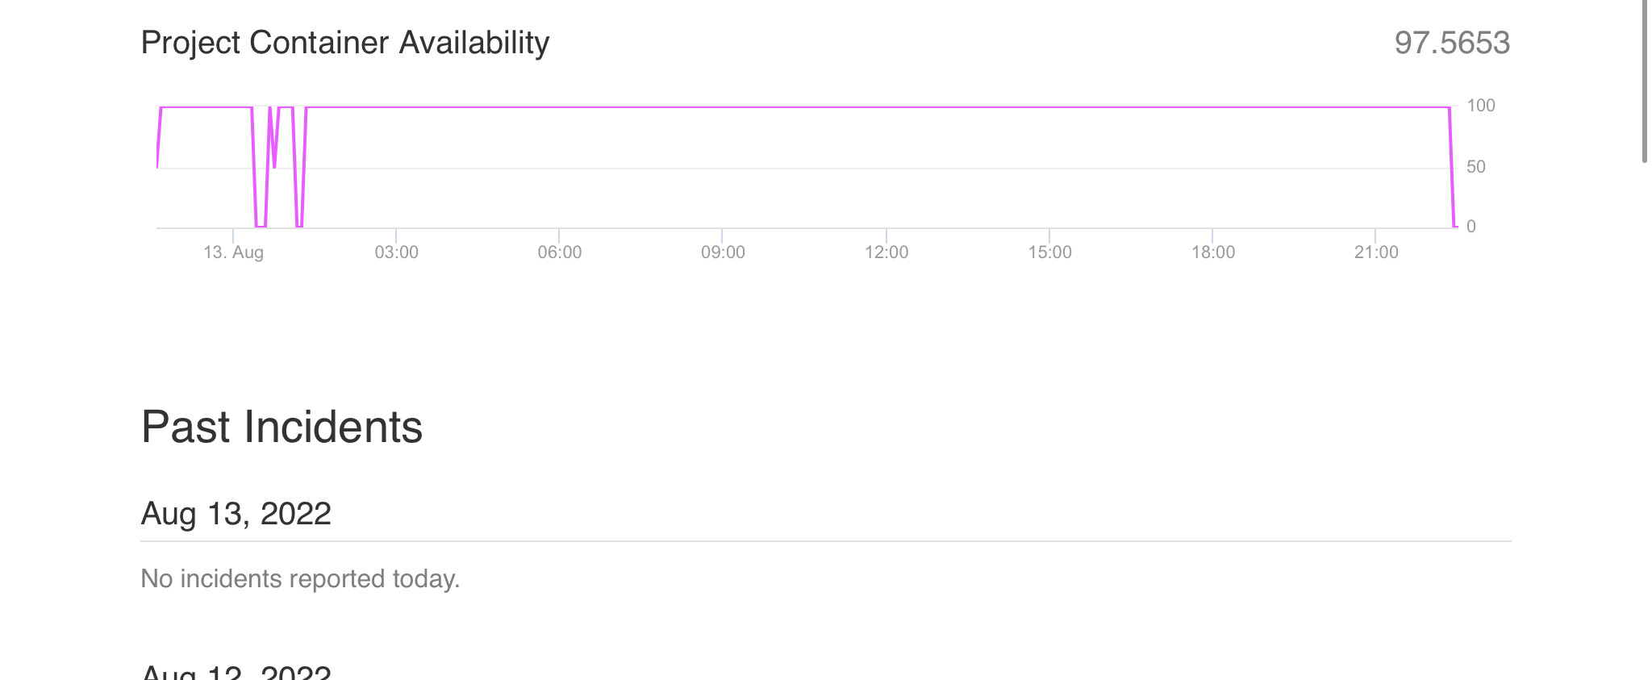Click the 97.5653 availability value
Image resolution: width=1652 pixels, height=680 pixels.
tap(1452, 43)
